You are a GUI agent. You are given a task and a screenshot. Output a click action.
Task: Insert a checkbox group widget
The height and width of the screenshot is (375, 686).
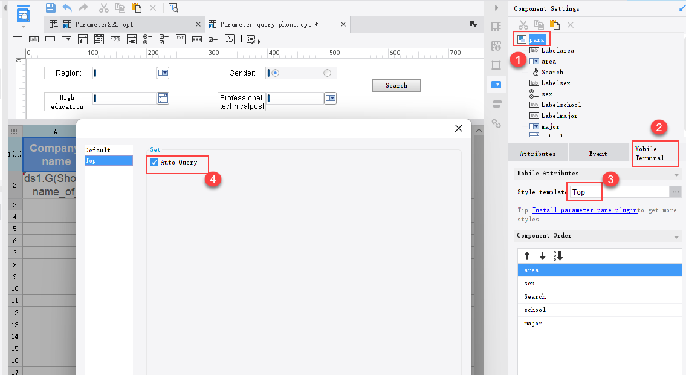click(x=164, y=39)
